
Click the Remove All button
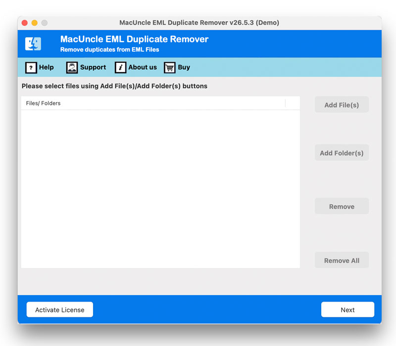(x=342, y=260)
